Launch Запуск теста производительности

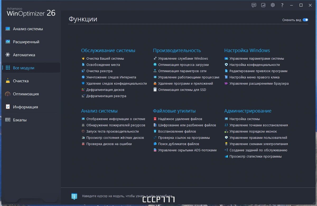pyautogui.click(x=113, y=131)
